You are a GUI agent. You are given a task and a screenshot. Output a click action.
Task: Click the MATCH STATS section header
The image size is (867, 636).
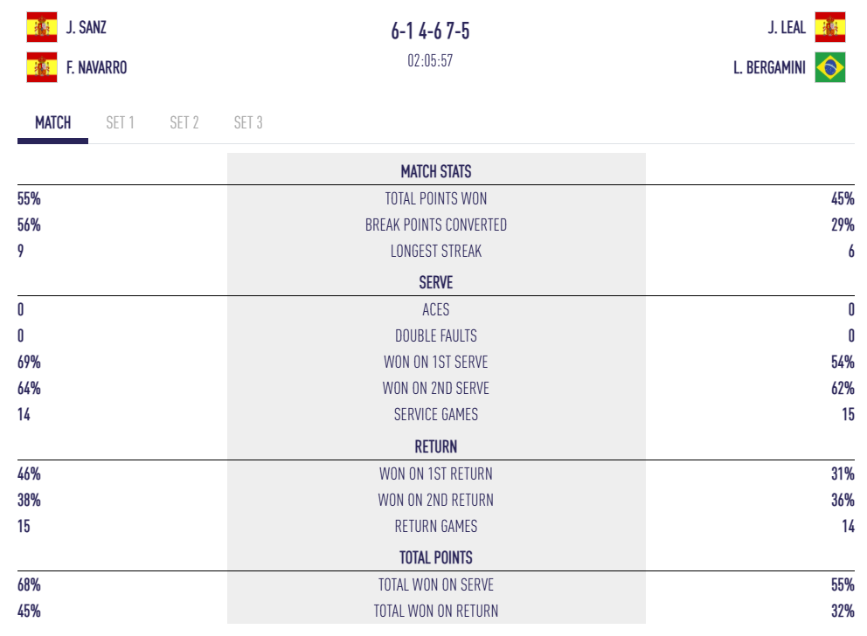pos(435,172)
